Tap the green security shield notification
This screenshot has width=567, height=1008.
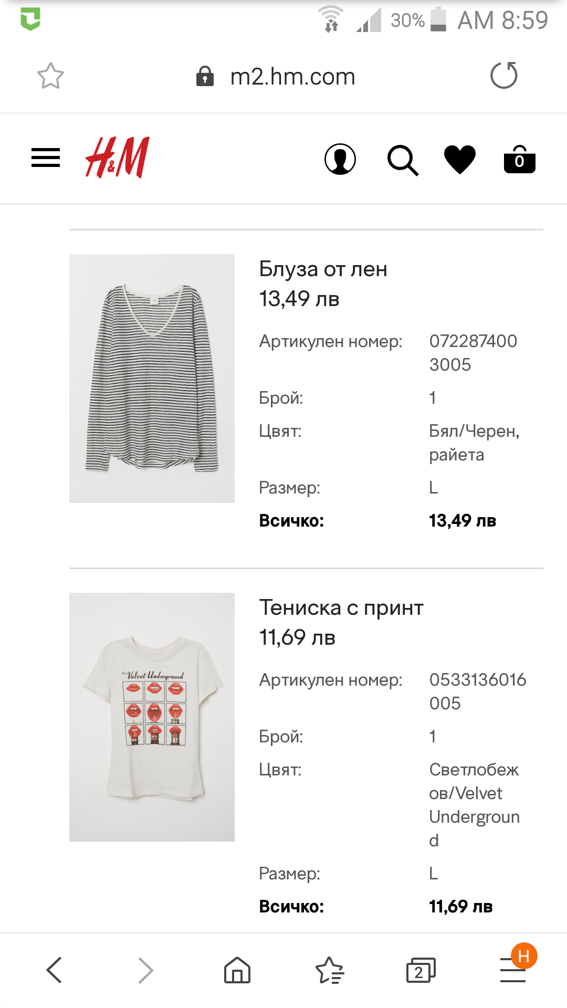pyautogui.click(x=30, y=20)
